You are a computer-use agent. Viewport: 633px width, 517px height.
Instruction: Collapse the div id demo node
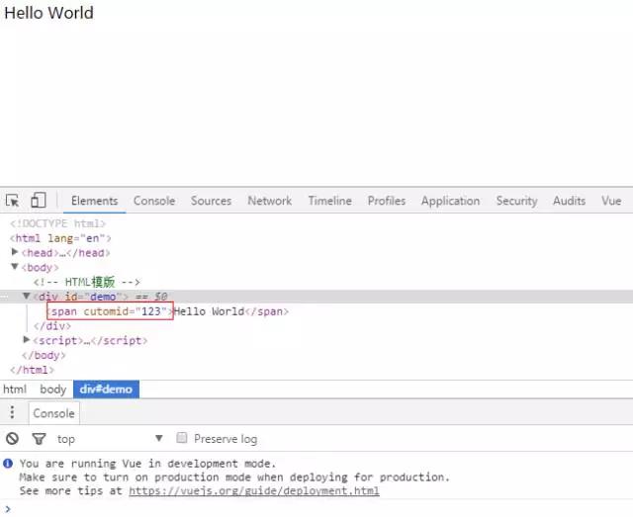coord(27,297)
